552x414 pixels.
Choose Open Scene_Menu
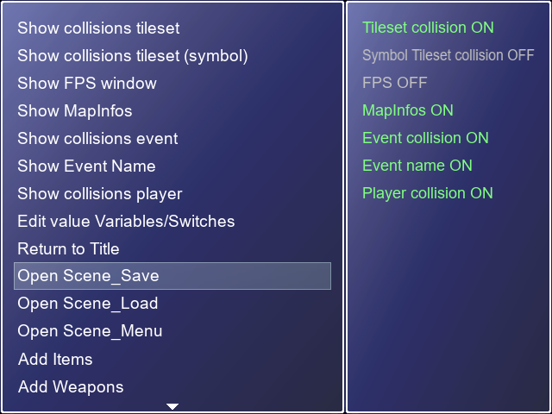[x=90, y=331]
